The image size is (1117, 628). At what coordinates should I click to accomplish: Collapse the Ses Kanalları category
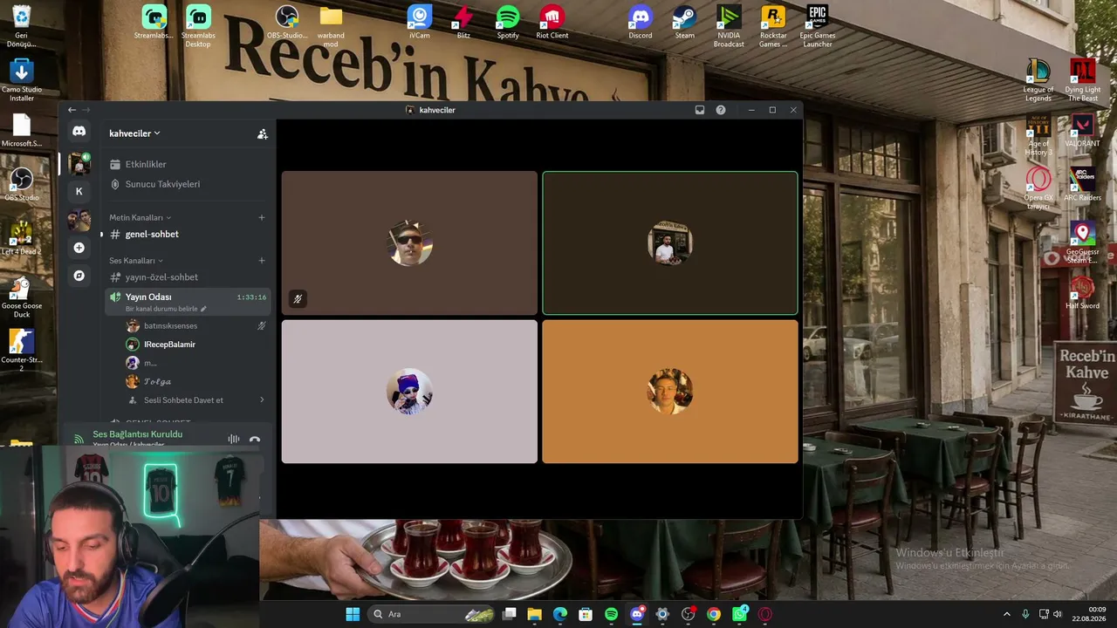tap(136, 260)
